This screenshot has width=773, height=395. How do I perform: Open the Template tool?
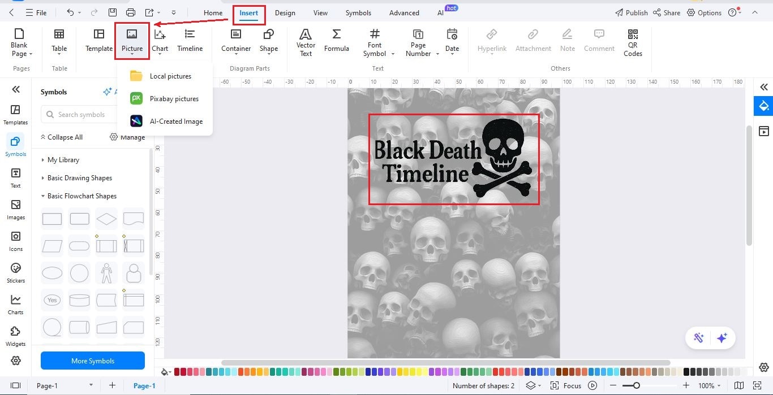99,41
